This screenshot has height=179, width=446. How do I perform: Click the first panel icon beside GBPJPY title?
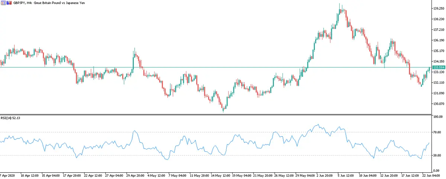coord(3,3)
